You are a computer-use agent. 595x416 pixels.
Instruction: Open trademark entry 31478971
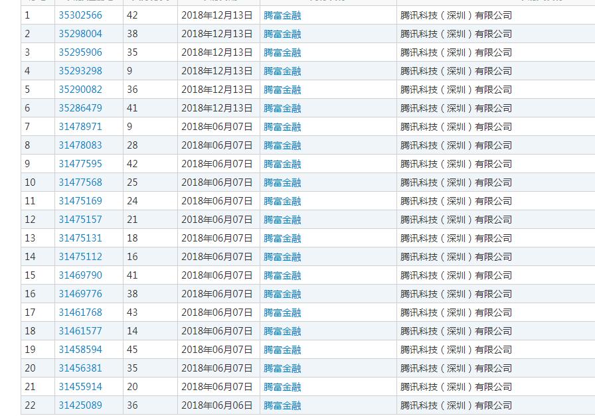(x=80, y=127)
